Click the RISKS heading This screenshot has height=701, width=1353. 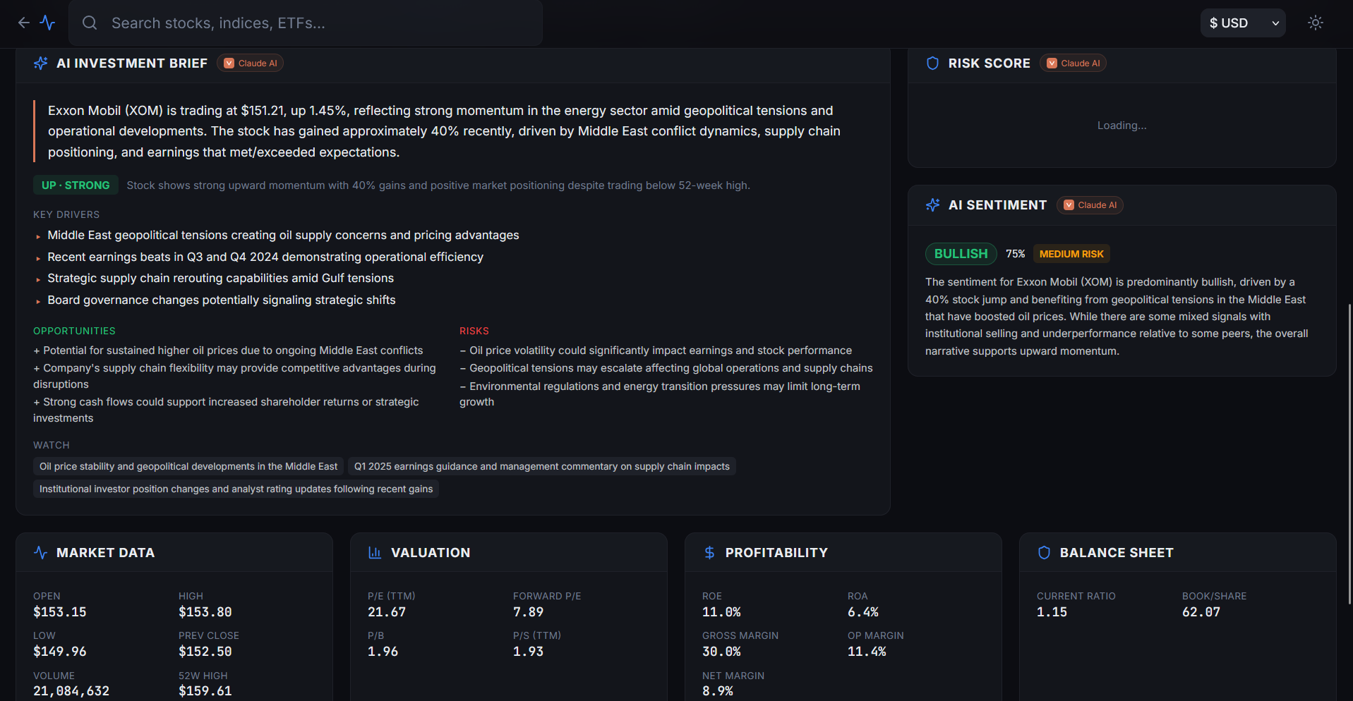coord(474,331)
